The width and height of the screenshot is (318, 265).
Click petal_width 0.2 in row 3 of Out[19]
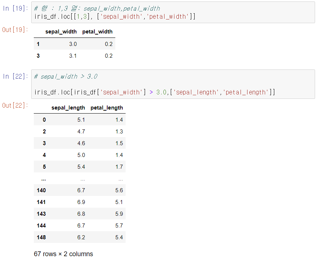coord(109,56)
